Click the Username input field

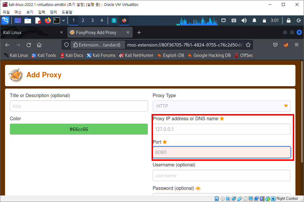click(x=222, y=175)
